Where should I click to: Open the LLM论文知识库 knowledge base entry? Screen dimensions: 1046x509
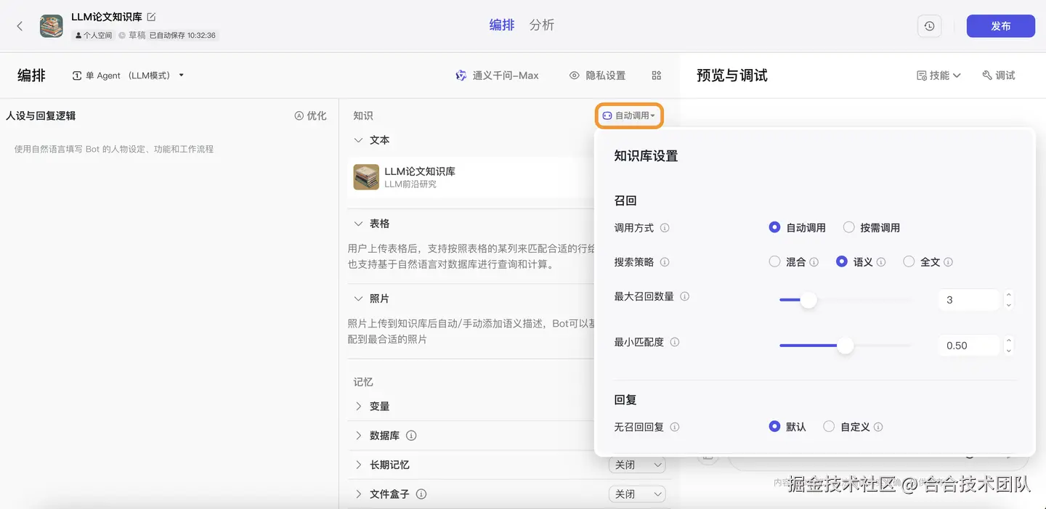click(471, 177)
